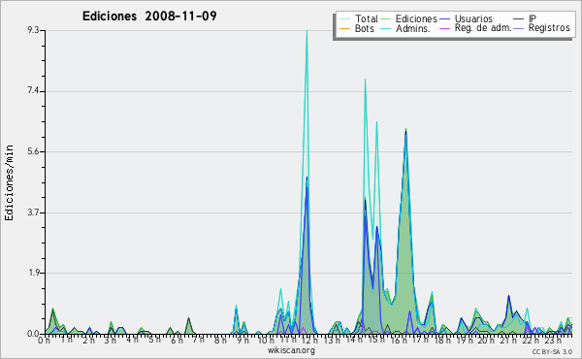Click the green peak near 16 h
The width and height of the screenshot is (582, 359).
point(405,130)
